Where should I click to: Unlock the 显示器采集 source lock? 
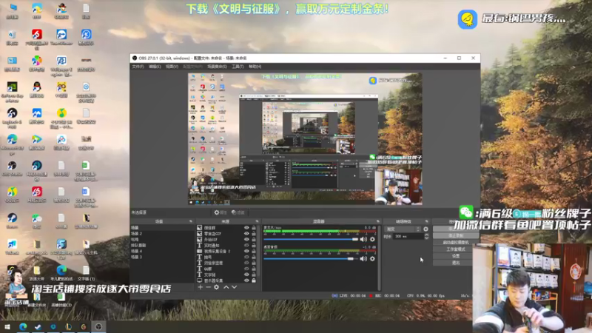click(254, 280)
